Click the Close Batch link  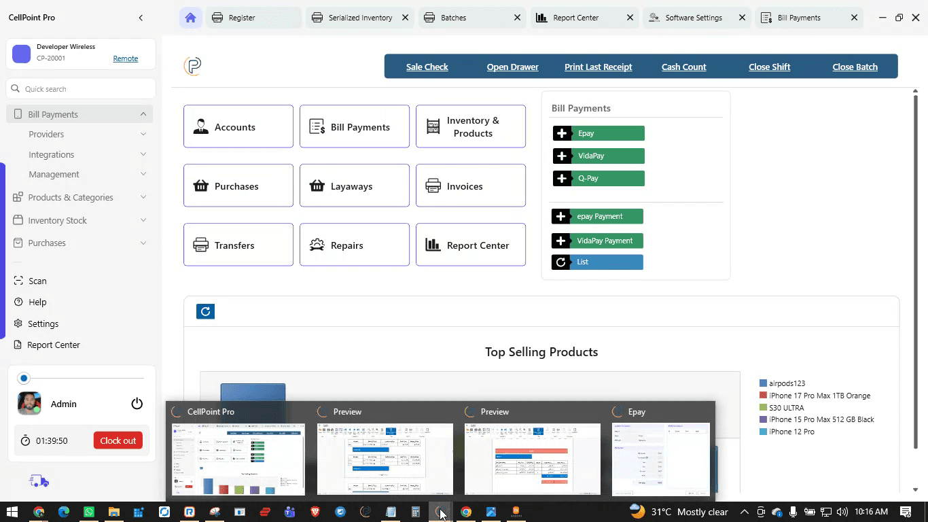click(x=855, y=67)
